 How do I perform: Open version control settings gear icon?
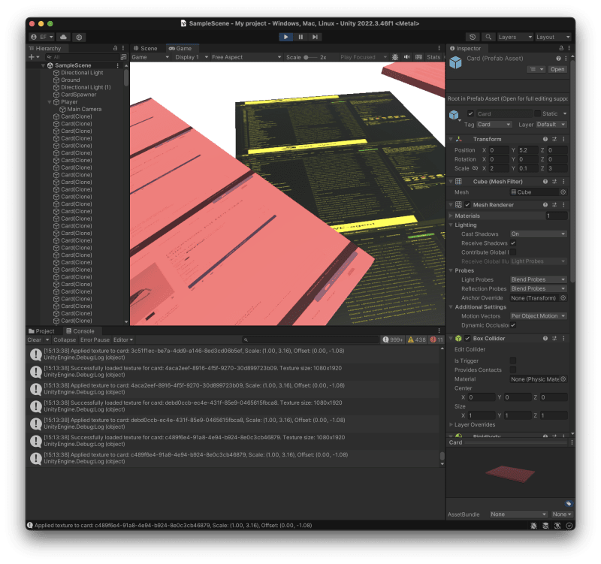pyautogui.click(x=79, y=37)
